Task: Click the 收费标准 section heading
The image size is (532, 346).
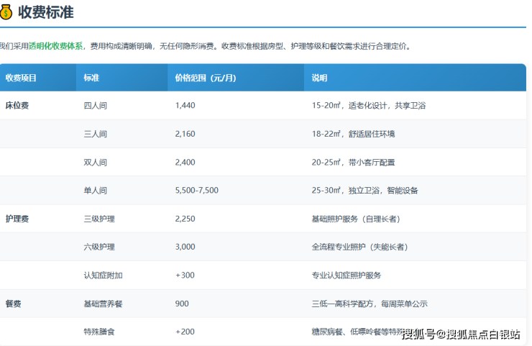Action: [x=45, y=12]
